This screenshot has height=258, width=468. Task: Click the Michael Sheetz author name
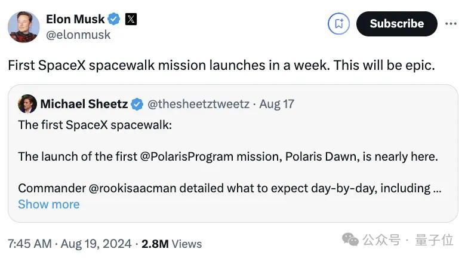[84, 104]
